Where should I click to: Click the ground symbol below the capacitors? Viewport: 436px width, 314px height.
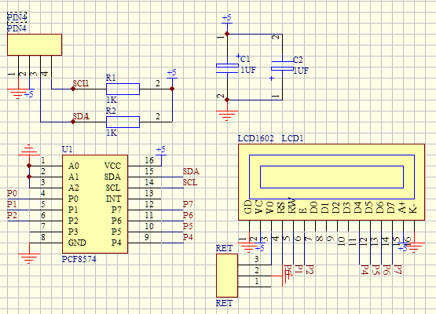pyautogui.click(x=227, y=115)
